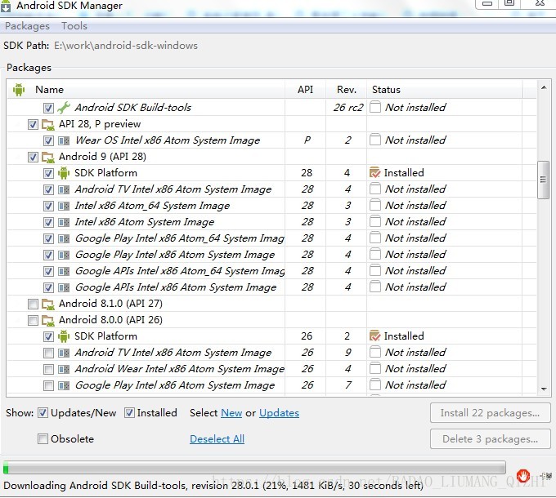This screenshot has width=556, height=498.
Task: Click the icon for Android Wear Intel x86 Atom System Image
Action: tap(64, 369)
